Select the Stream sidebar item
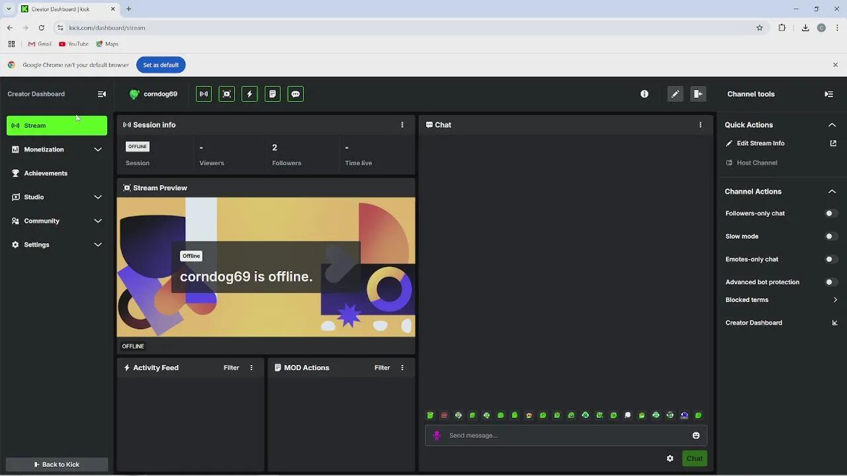The height and width of the screenshot is (476, 847). click(57, 126)
